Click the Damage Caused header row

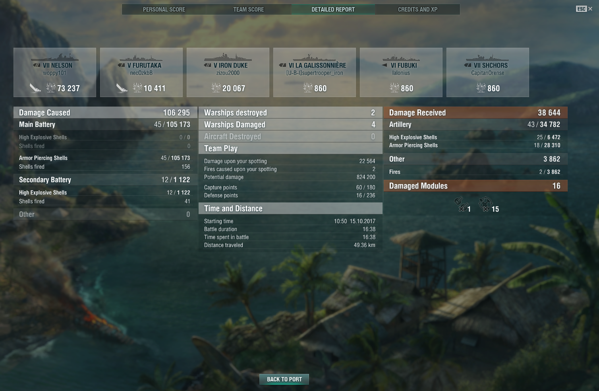click(105, 113)
